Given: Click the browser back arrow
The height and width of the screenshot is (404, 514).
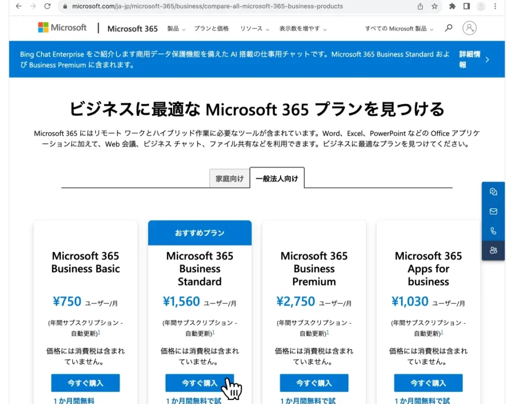Looking at the screenshot, I should 18,7.
